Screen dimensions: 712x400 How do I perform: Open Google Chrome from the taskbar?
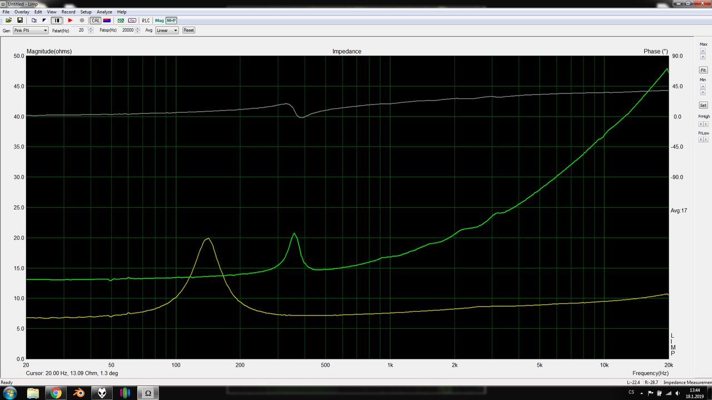[56, 393]
